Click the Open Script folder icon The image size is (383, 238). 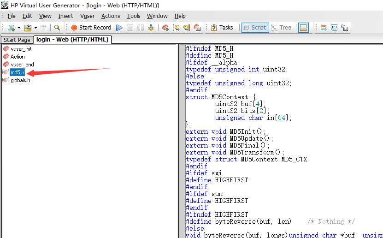click(x=28, y=28)
